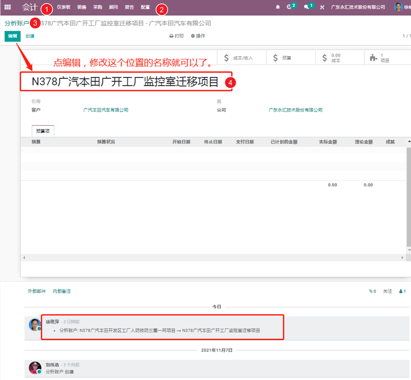
Task: Show followers list person icon
Action: (402, 291)
